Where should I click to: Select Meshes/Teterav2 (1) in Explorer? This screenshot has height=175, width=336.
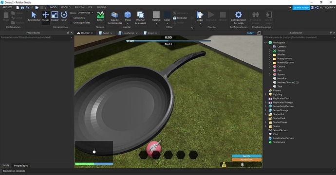tap(288, 82)
